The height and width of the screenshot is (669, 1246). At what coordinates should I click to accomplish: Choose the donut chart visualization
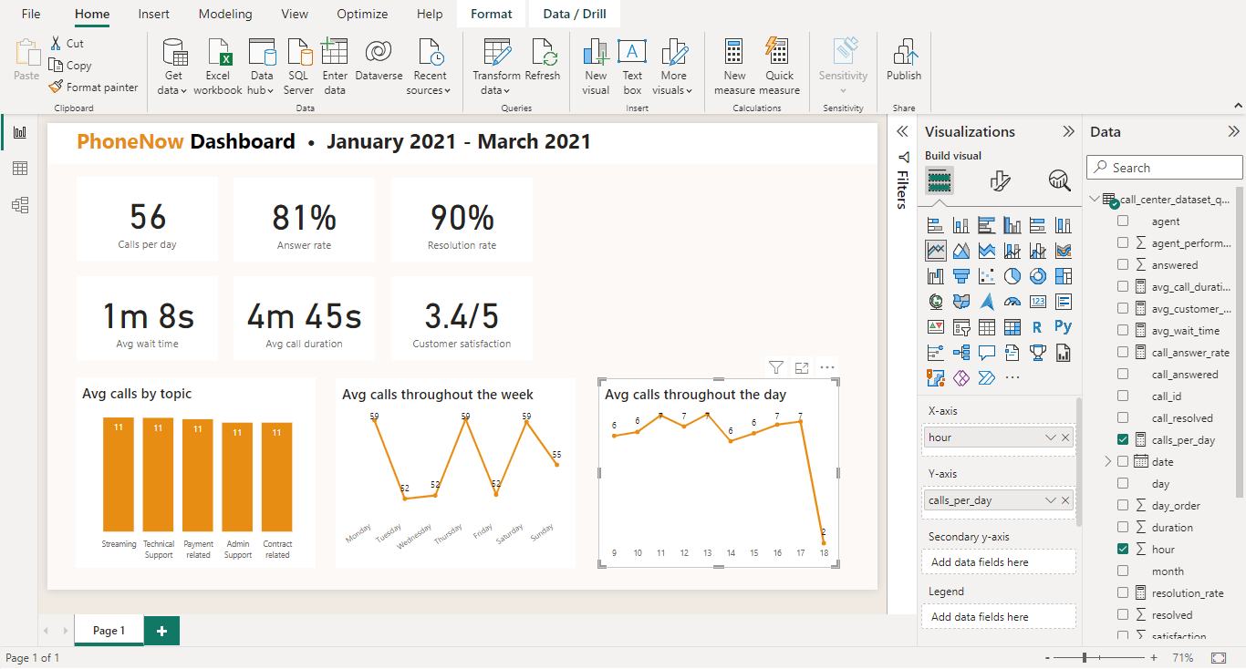coord(1038,275)
